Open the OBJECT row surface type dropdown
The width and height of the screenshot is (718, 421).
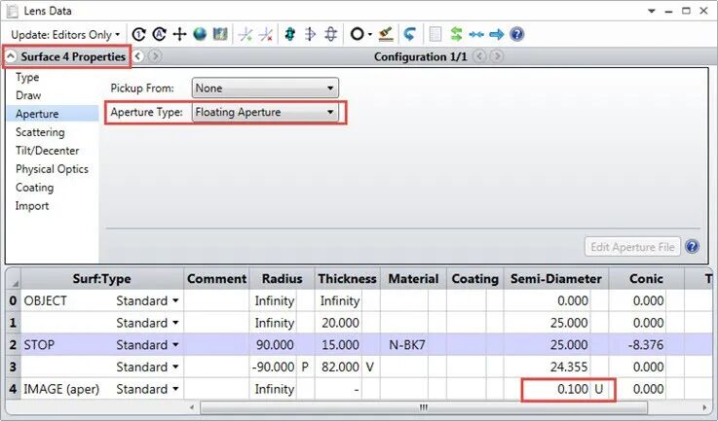pyautogui.click(x=175, y=300)
